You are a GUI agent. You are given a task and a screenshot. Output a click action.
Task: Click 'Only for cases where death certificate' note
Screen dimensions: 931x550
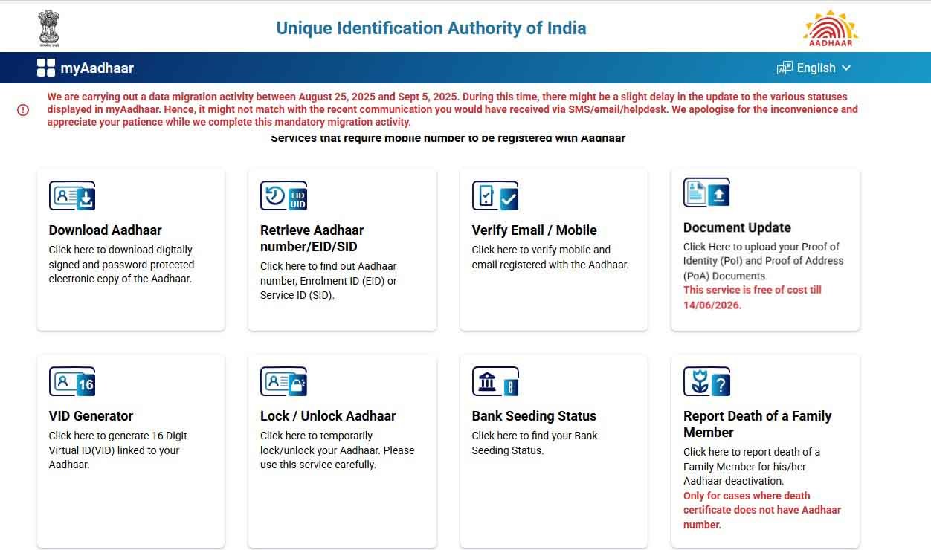click(762, 510)
